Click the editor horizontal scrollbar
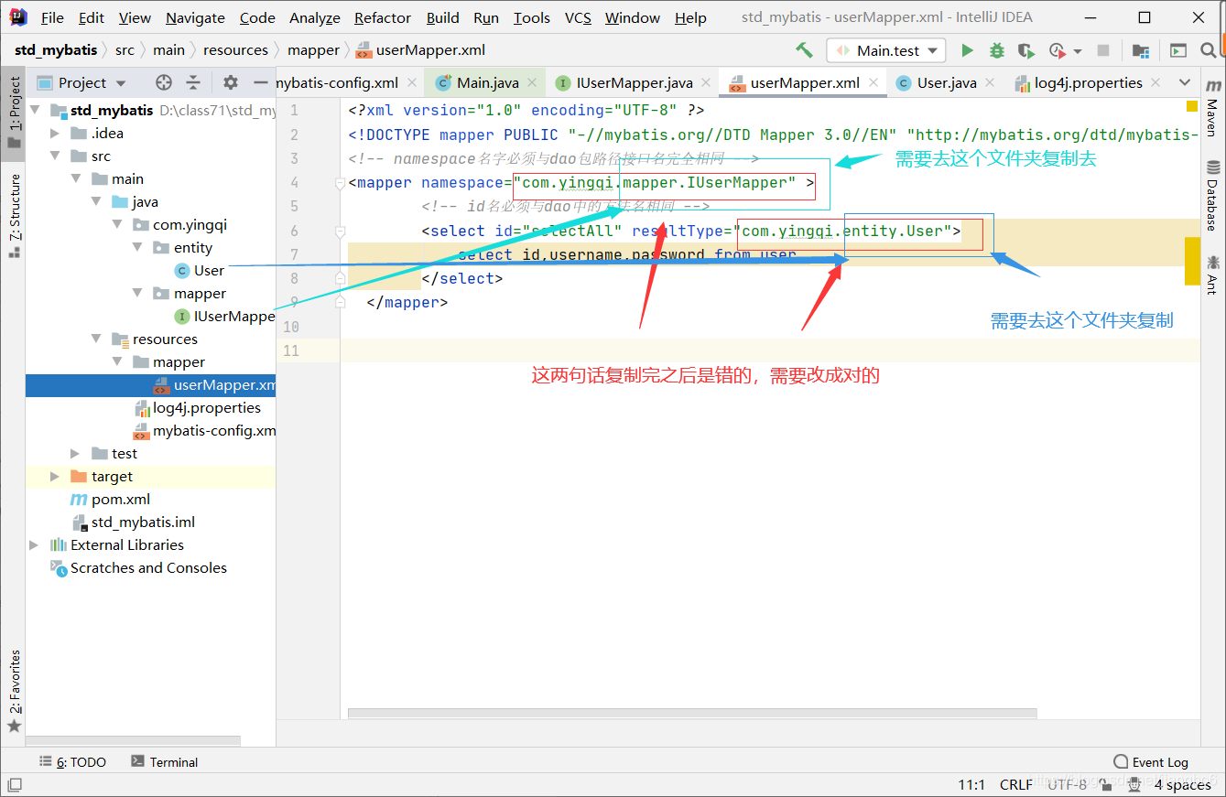Image resolution: width=1226 pixels, height=797 pixels. [x=692, y=713]
